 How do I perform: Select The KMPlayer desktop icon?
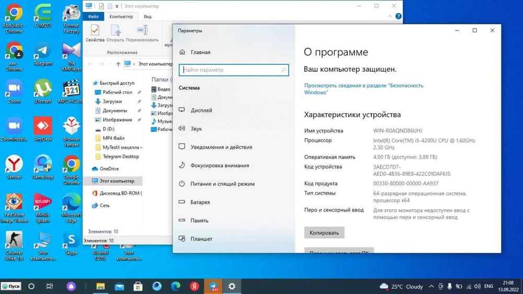71,56
